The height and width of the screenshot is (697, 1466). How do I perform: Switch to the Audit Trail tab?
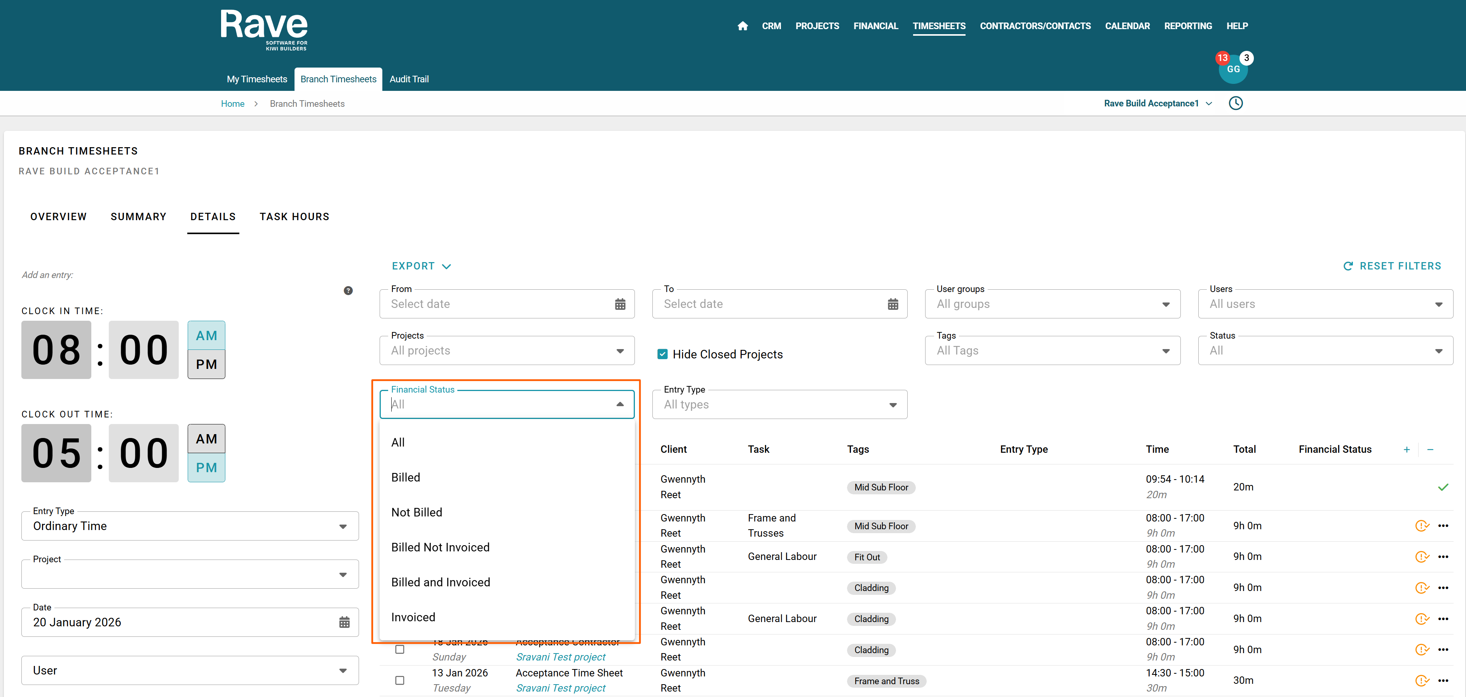[409, 79]
